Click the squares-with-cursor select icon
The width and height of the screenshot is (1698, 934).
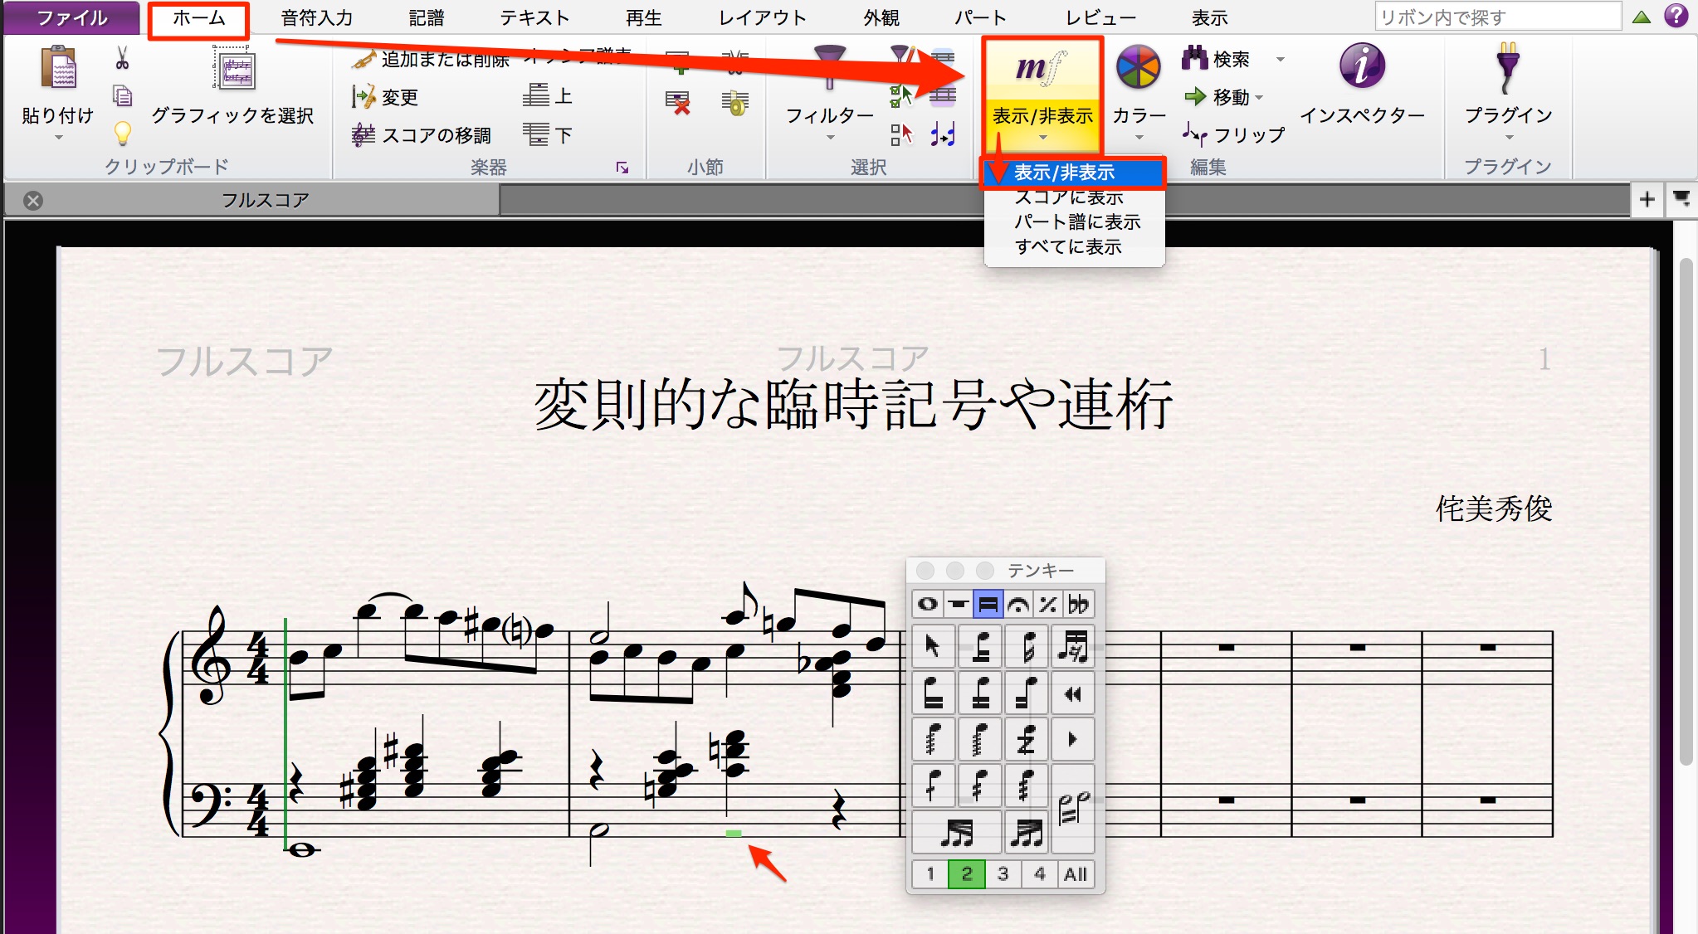click(901, 134)
